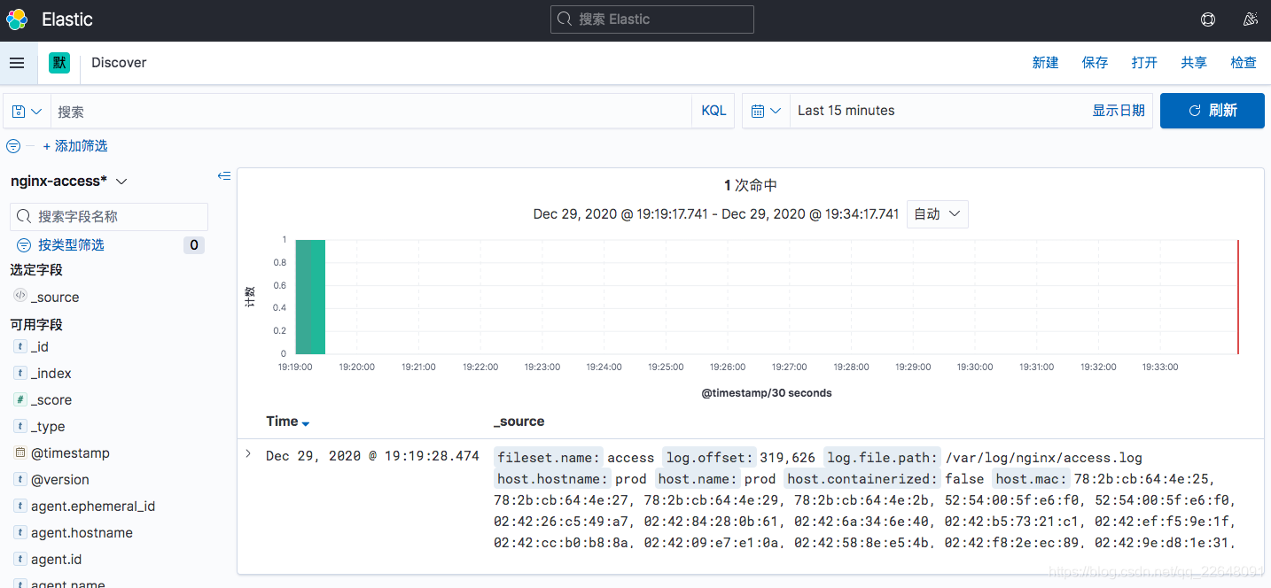Viewport: 1271px width, 588px height.
Task: Sort by Time column arrow
Action: tap(306, 423)
